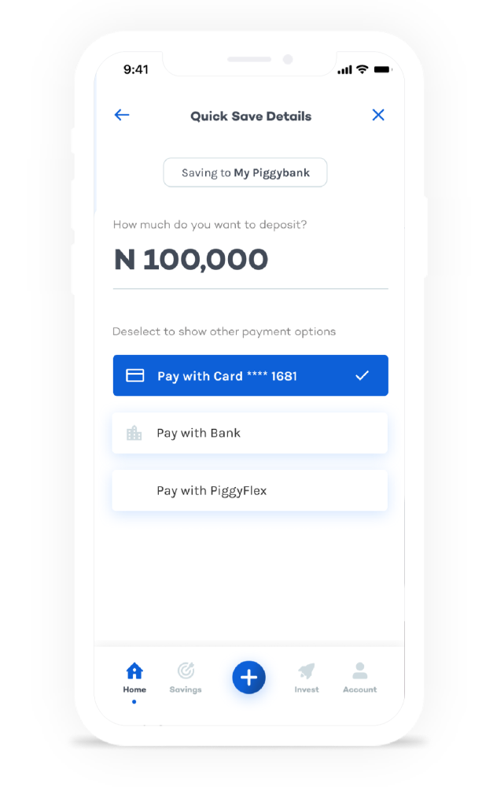
Task: Deselect the card checkmark
Action: click(362, 375)
